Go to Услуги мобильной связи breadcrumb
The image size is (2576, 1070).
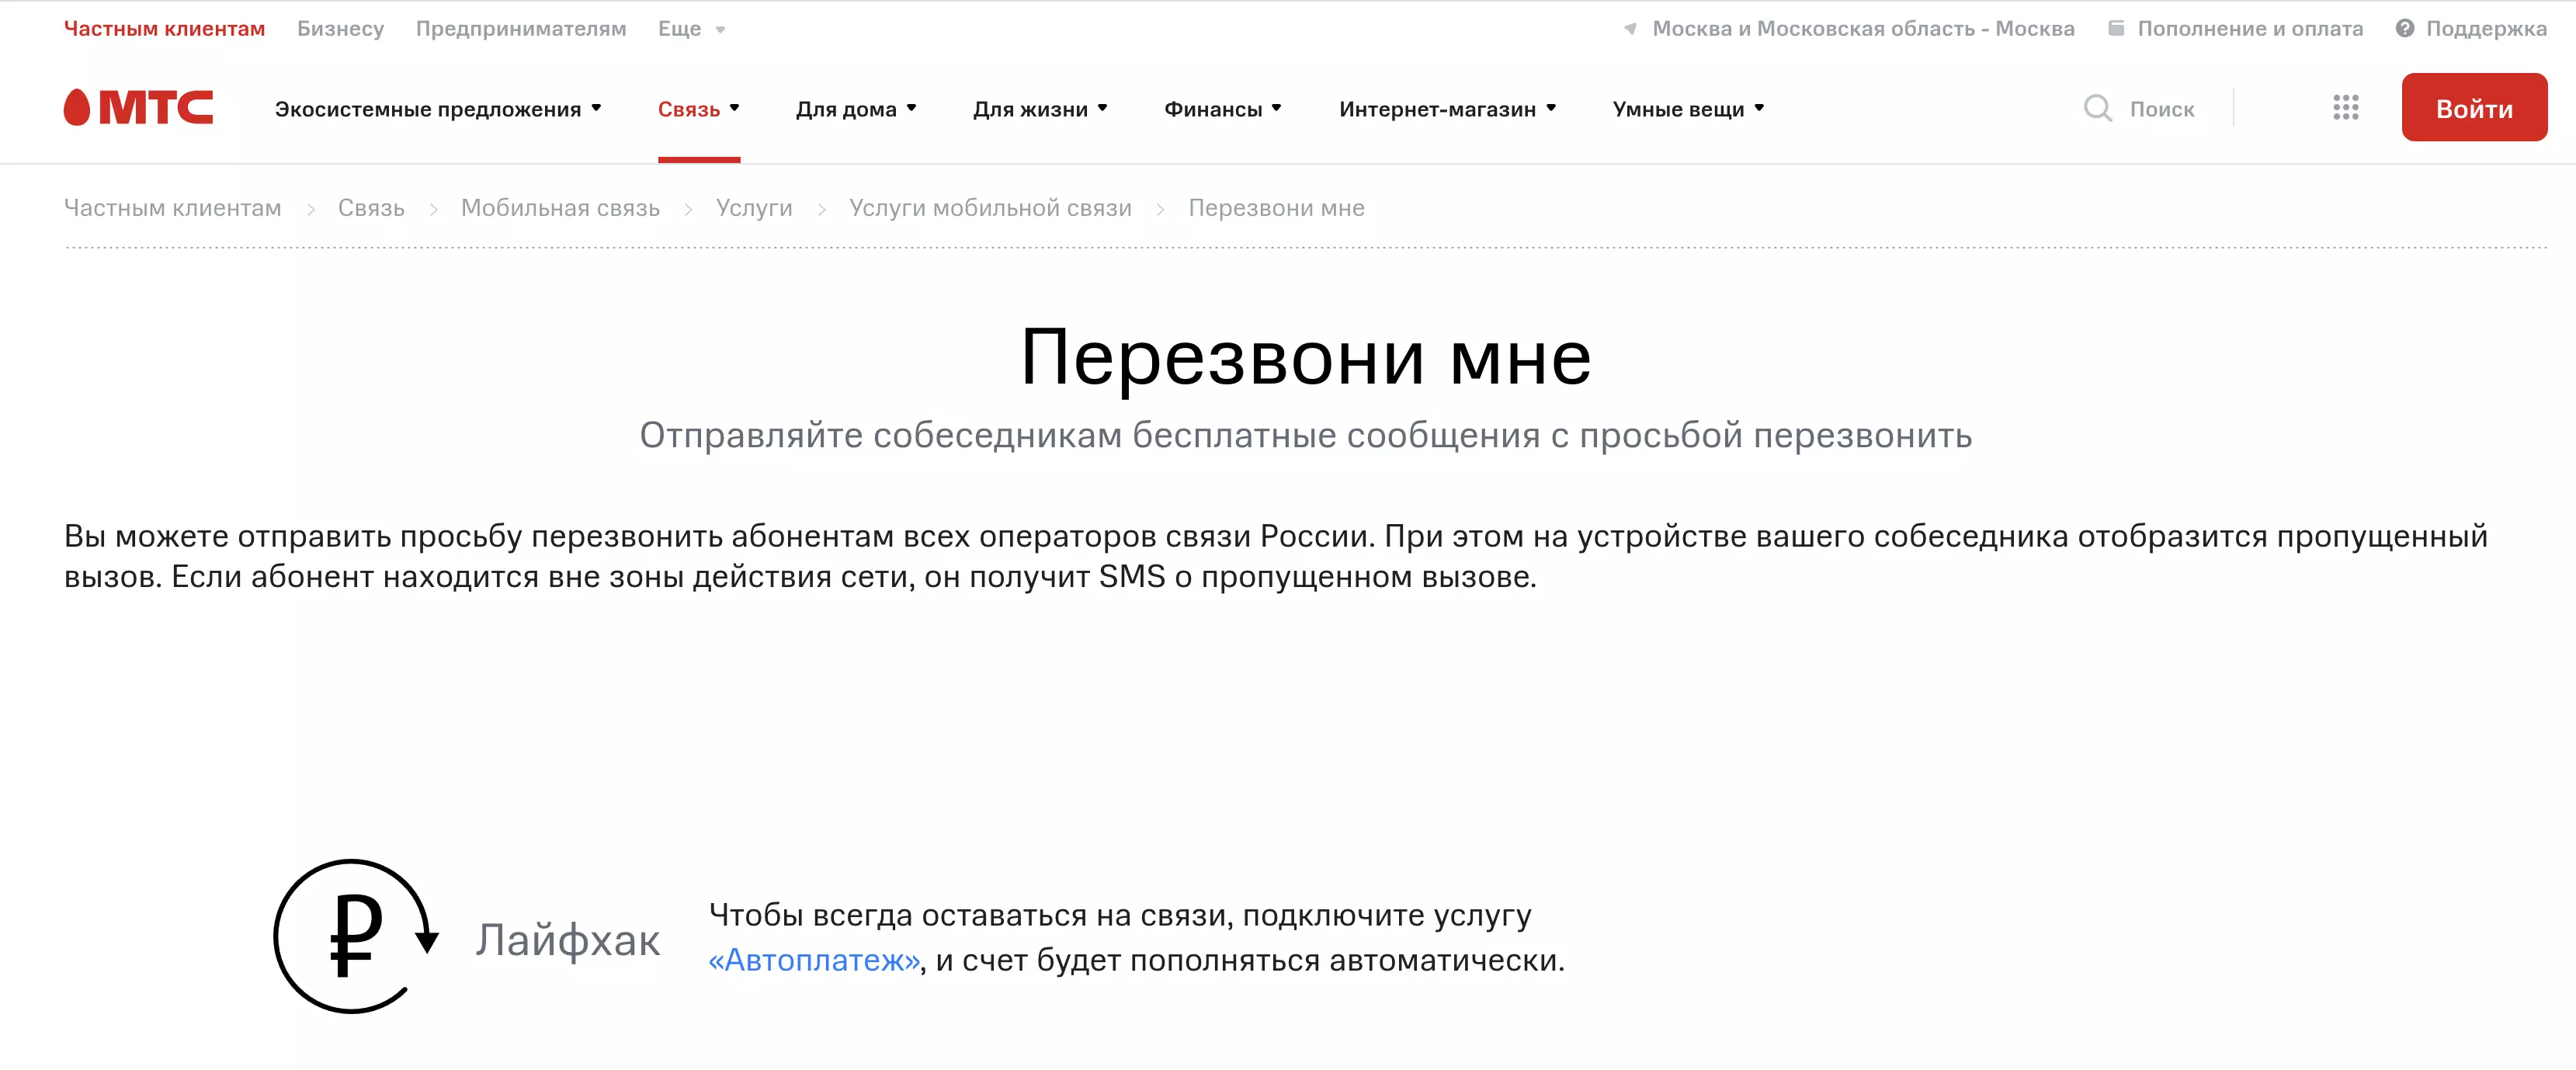coord(990,208)
